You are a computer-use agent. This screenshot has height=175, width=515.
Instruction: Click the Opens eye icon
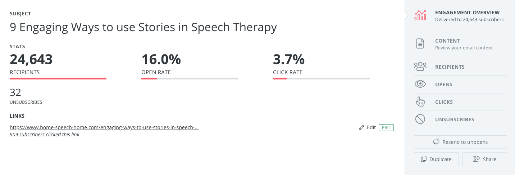click(x=420, y=84)
